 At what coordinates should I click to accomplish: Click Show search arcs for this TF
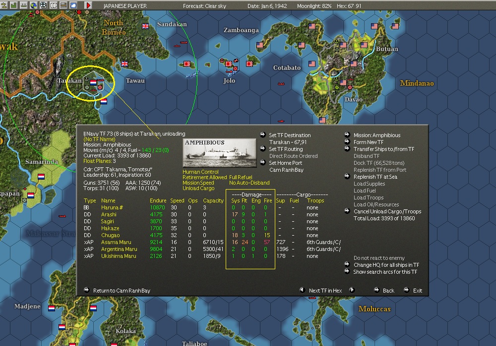(x=385, y=272)
